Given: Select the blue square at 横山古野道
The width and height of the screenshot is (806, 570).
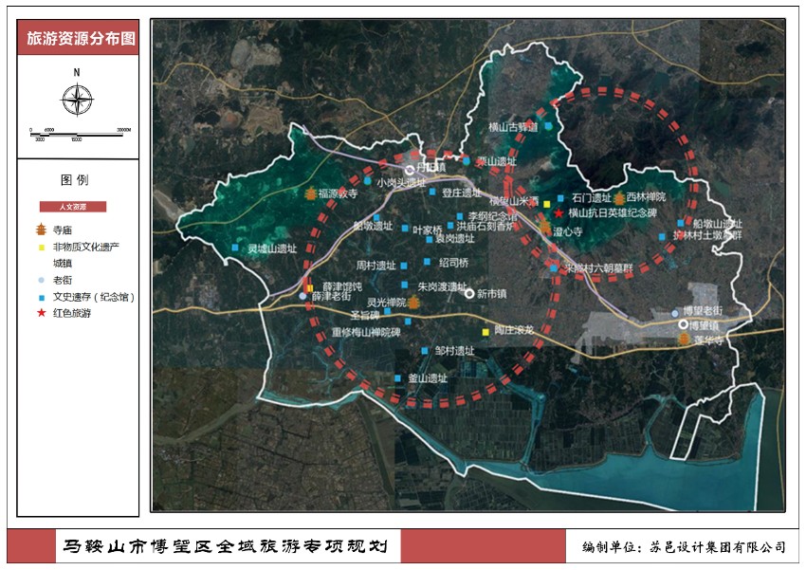Looking at the screenshot, I should click(547, 126).
